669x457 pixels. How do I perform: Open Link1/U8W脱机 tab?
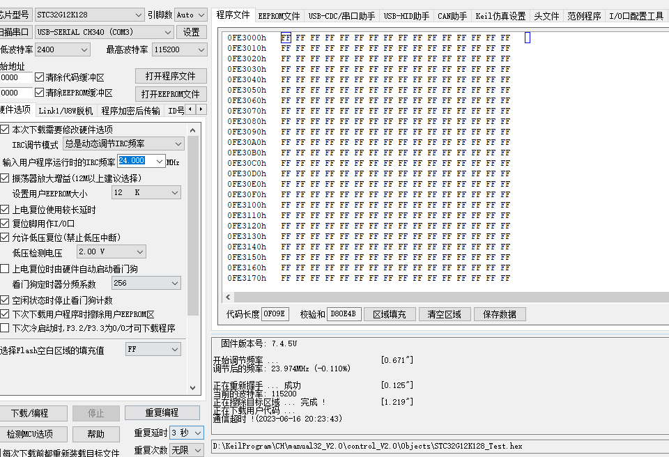(x=66, y=111)
